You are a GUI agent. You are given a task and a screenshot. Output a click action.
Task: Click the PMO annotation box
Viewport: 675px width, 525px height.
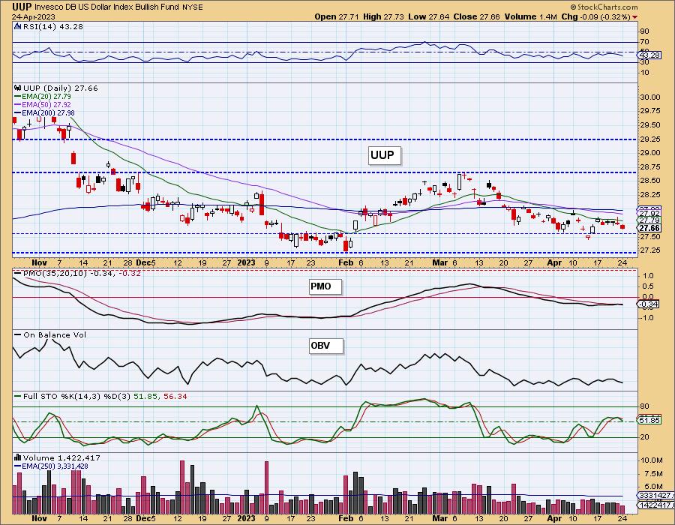325,286
